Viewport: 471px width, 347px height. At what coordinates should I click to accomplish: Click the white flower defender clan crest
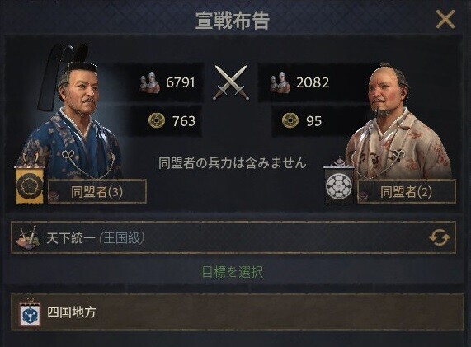(338, 185)
